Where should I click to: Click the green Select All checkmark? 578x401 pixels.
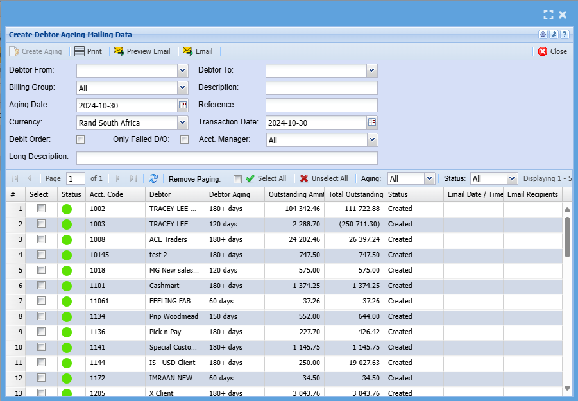[x=250, y=178]
